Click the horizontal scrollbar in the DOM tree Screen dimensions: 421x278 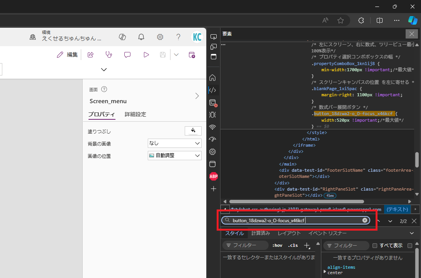click(x=297, y=201)
